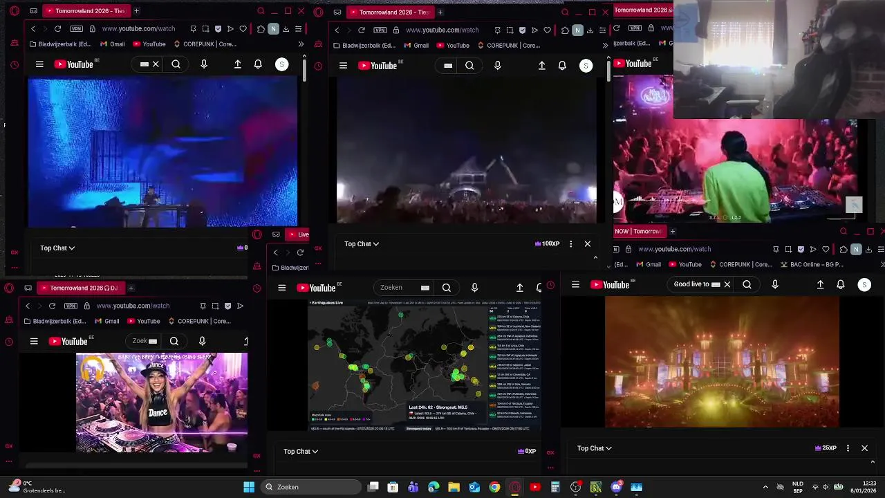
Task: Toggle VPN badge in bottom-left window
Action: (x=71, y=306)
